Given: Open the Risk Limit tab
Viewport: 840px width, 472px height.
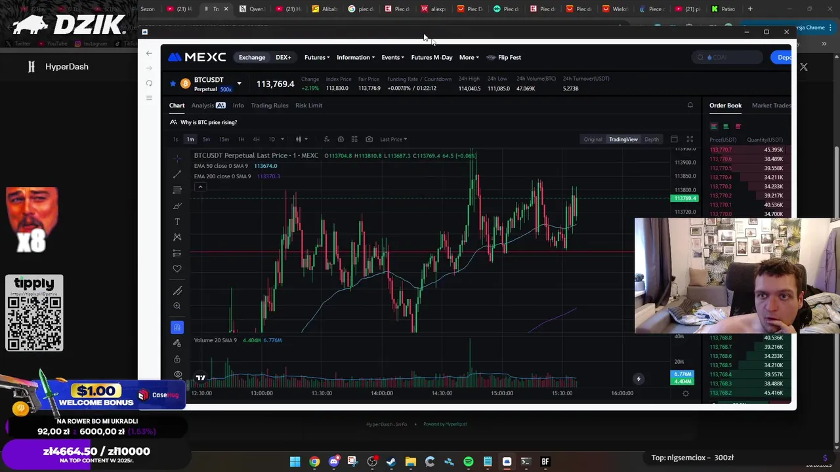Looking at the screenshot, I should coord(308,105).
